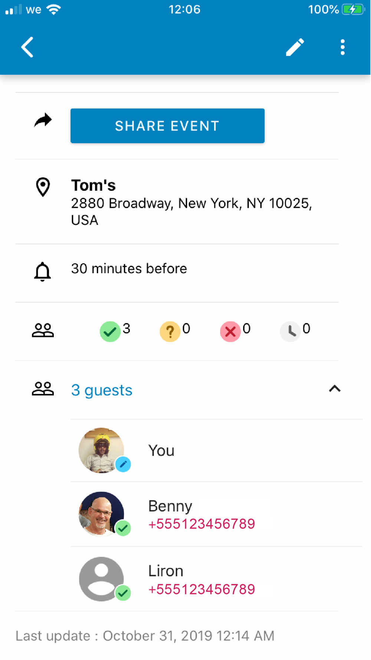Filter by red declined status icon
Viewport: 371px width, 660px height.
click(230, 331)
